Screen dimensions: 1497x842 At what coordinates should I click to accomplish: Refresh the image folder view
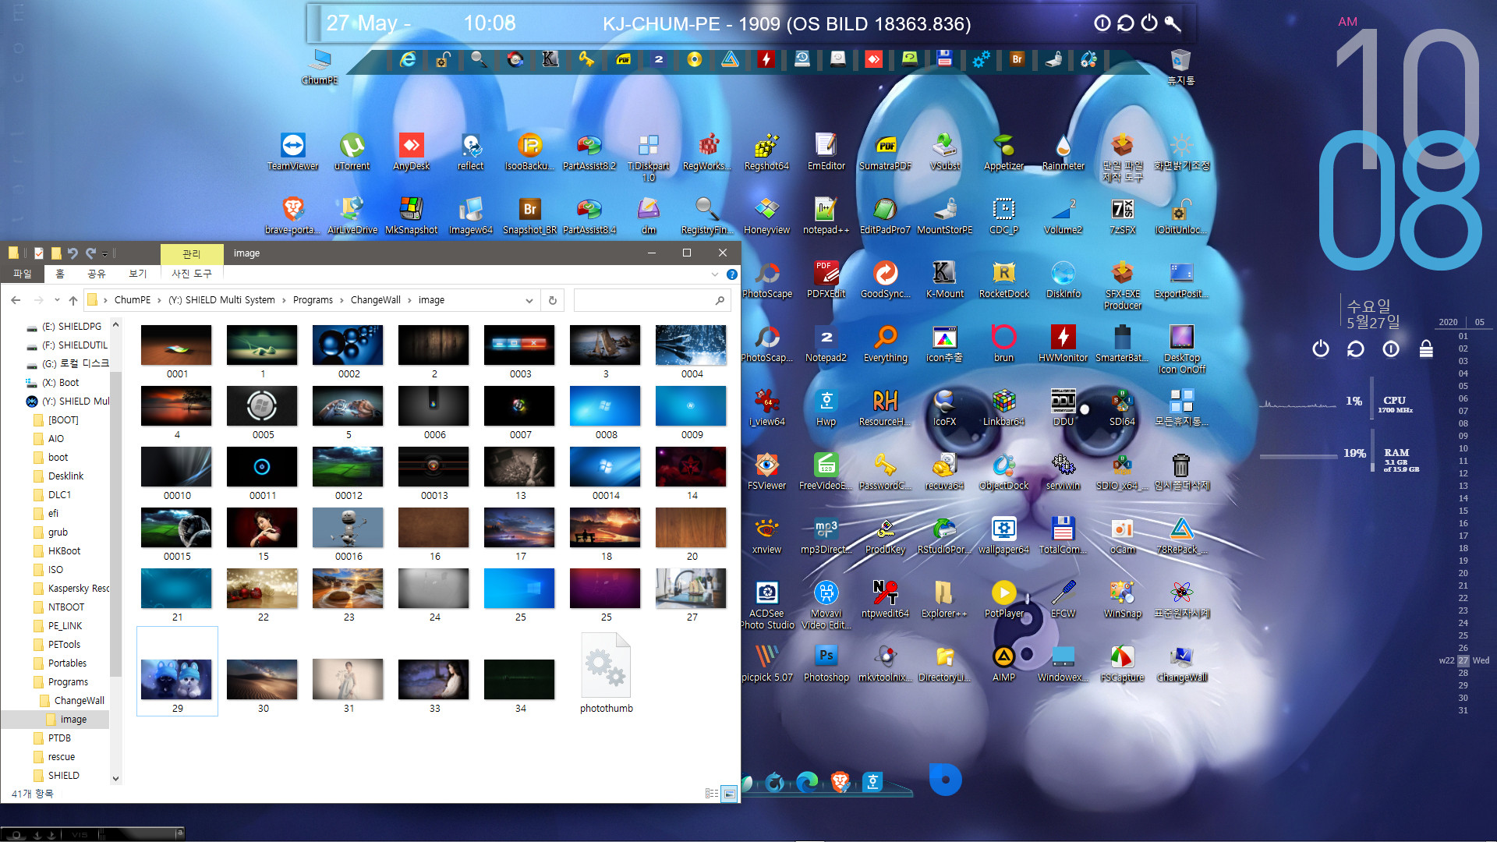coord(553,300)
